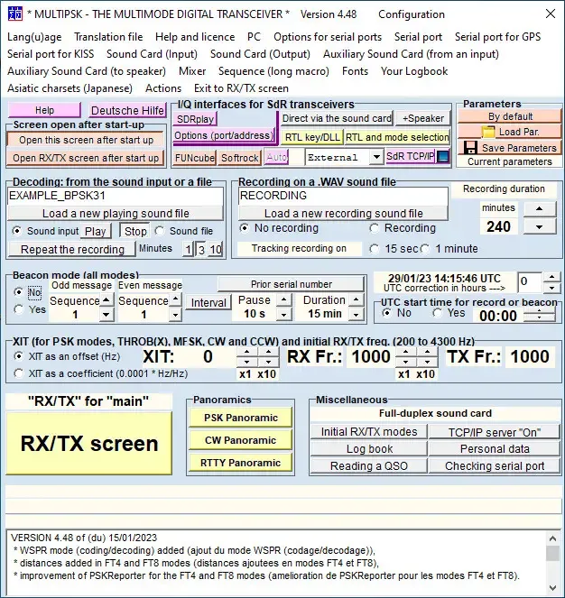Increase recording duration minutes

point(539,208)
